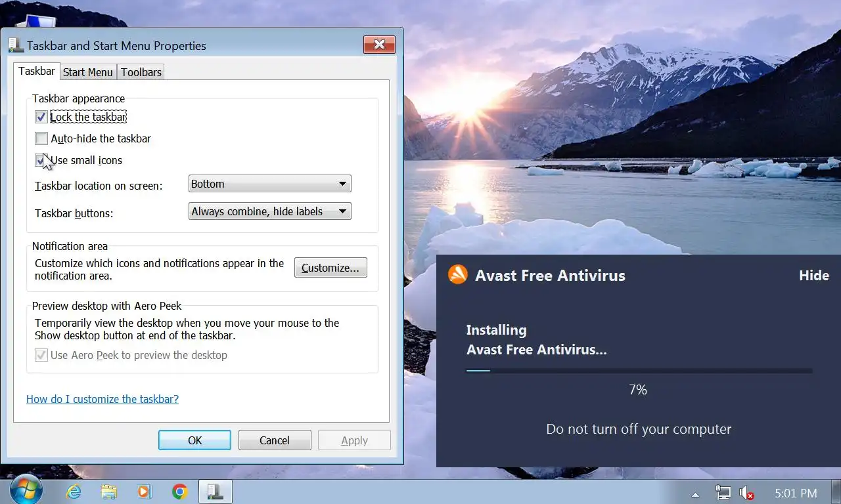841x504 pixels.
Task: Click the Taskbar buttons label
Action: [x=74, y=213]
